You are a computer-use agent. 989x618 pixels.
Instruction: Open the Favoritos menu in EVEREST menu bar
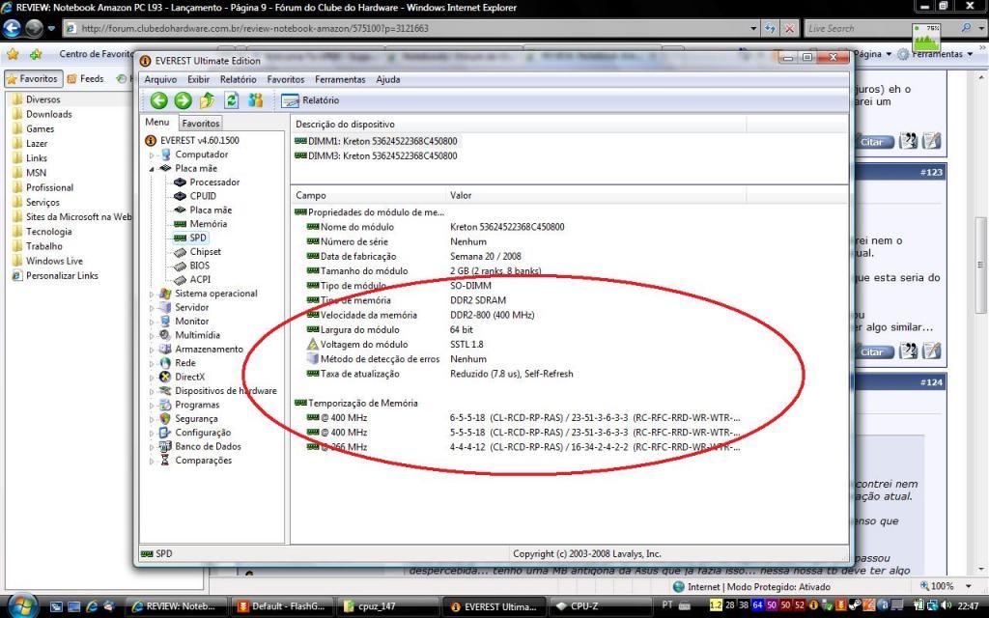click(286, 79)
